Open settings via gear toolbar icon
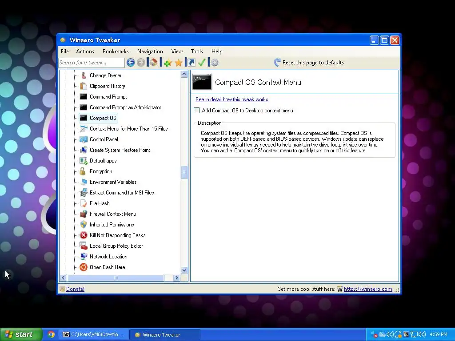Image resolution: width=455 pixels, height=341 pixels. tap(215, 62)
